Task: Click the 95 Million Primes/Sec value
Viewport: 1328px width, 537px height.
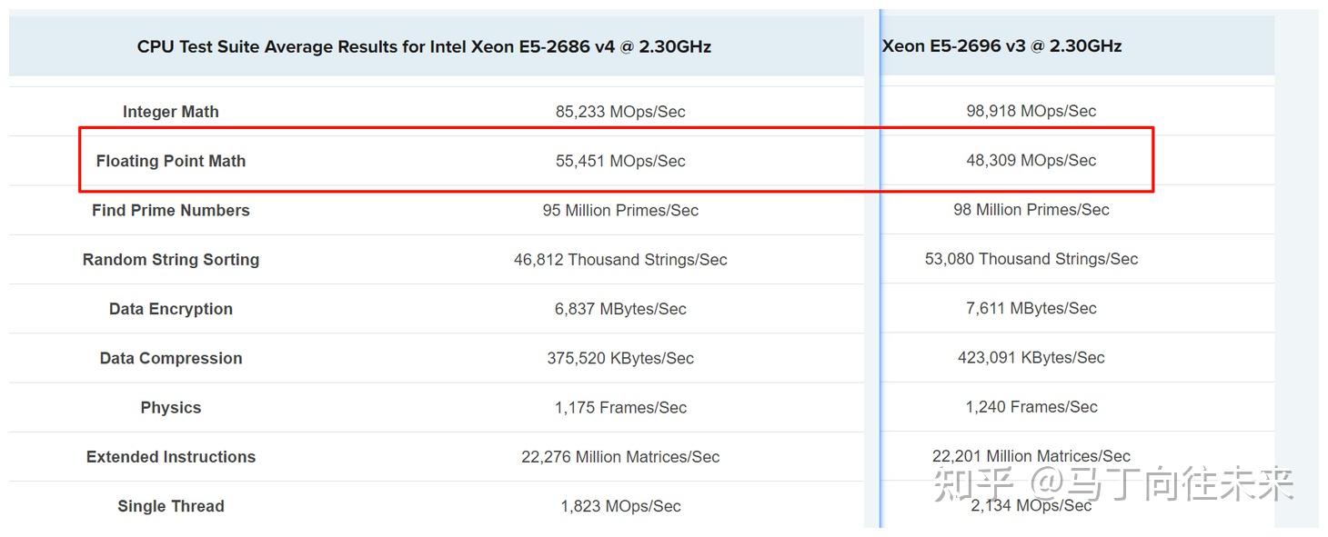Action: (x=620, y=210)
